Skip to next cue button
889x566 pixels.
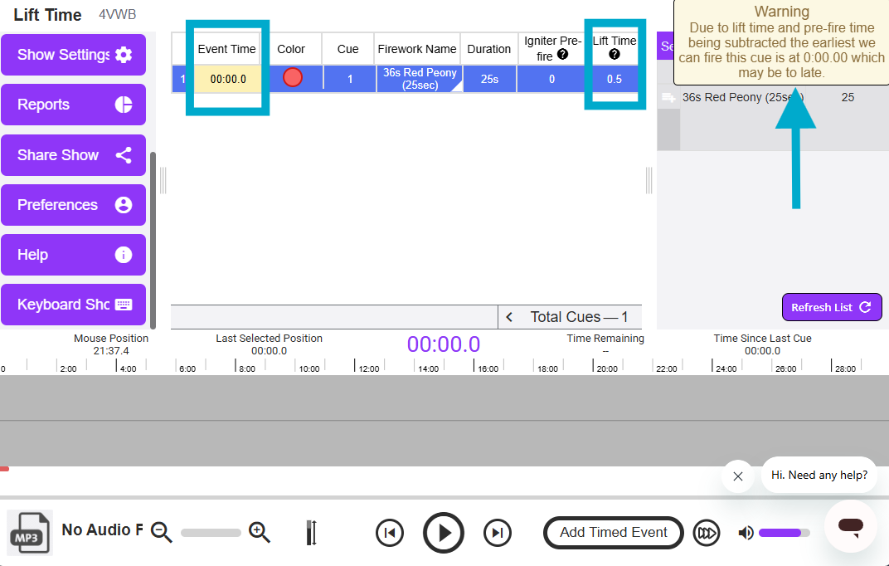pos(497,533)
